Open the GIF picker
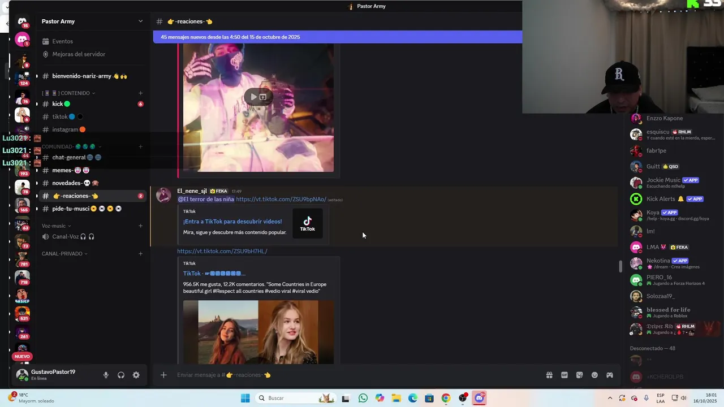 coord(564,375)
